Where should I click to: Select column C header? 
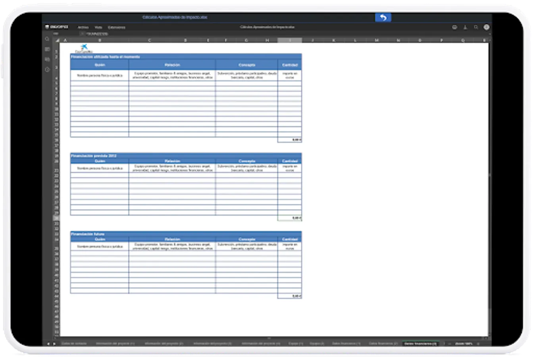tap(149, 40)
